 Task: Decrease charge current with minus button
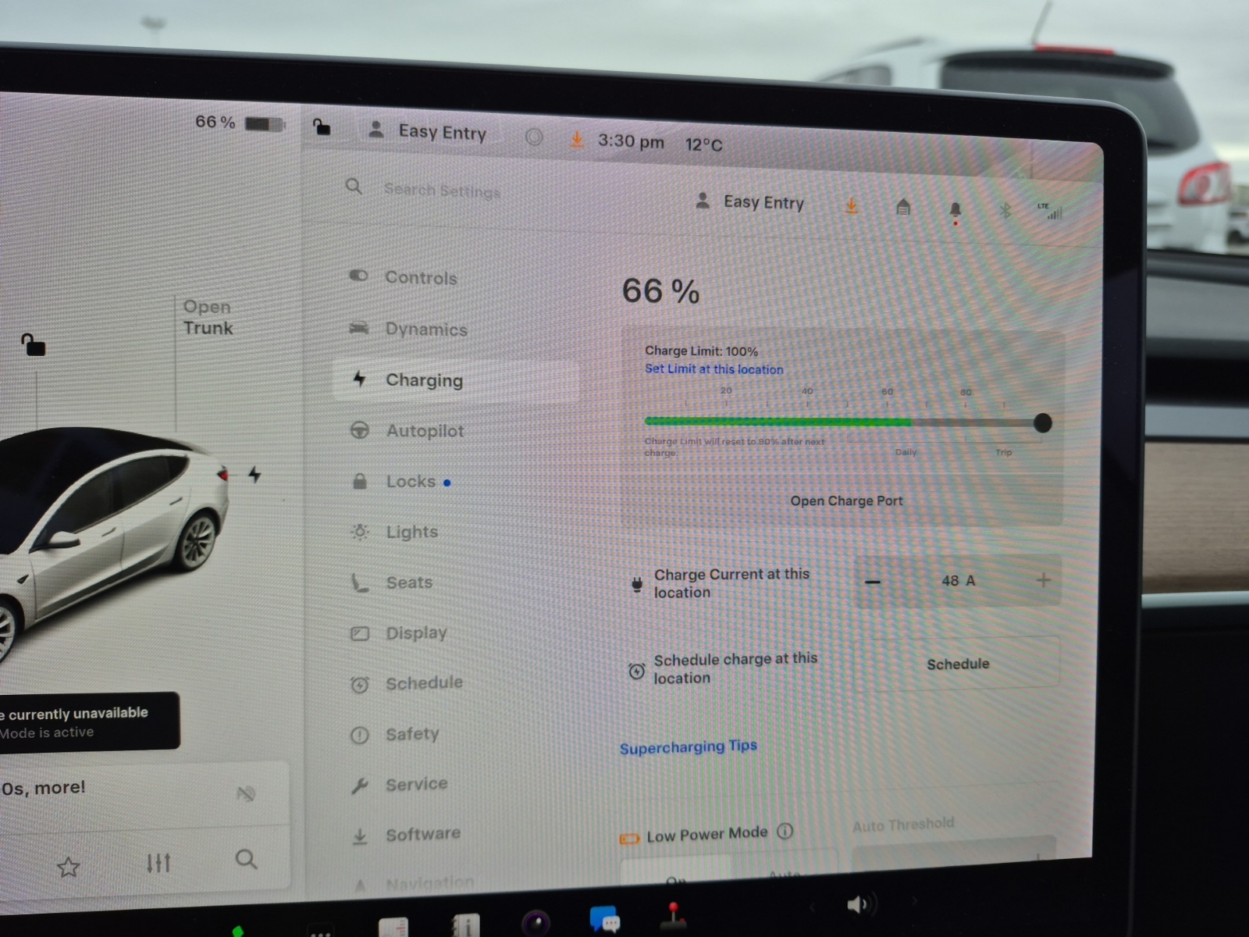(x=873, y=582)
